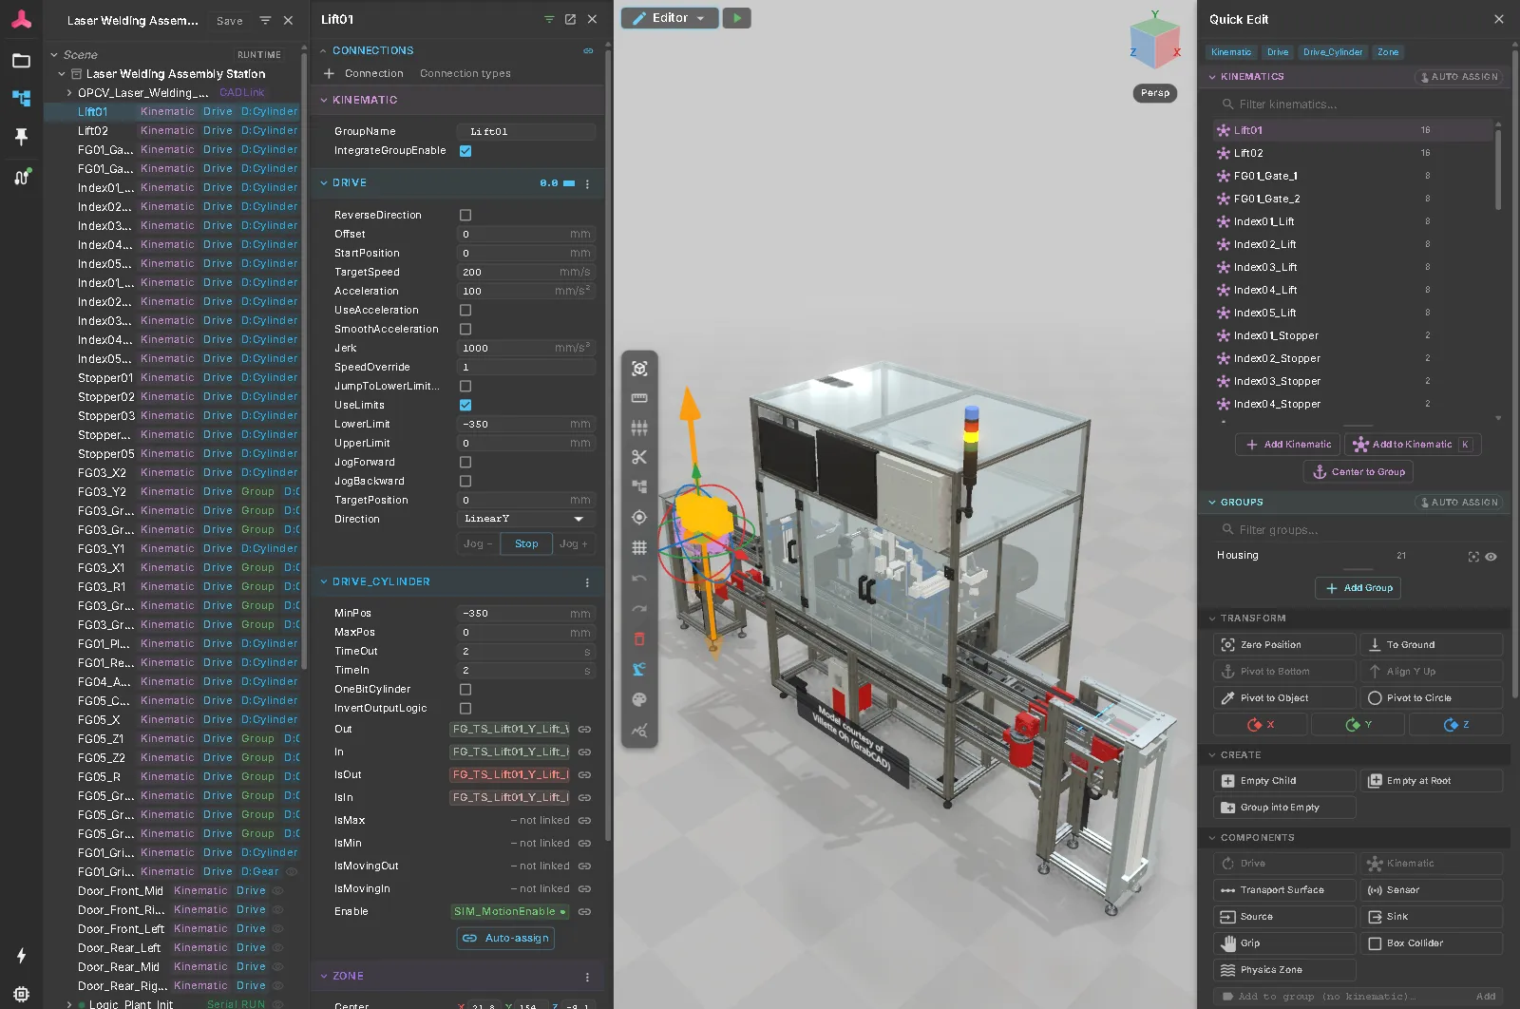Viewport: 1520px width, 1009px height.
Task: Collapse the KINEMATIC section in Lift01 inspector
Action: click(x=365, y=100)
